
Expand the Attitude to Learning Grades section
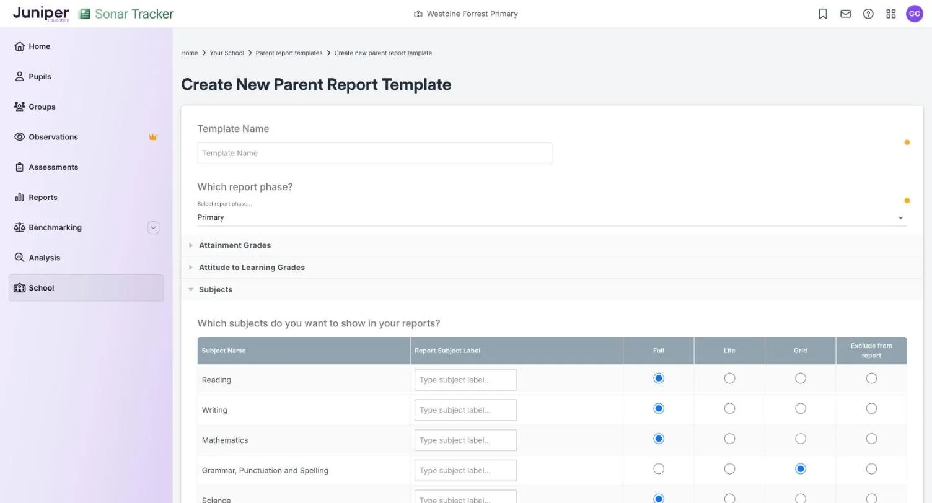[x=552, y=268]
